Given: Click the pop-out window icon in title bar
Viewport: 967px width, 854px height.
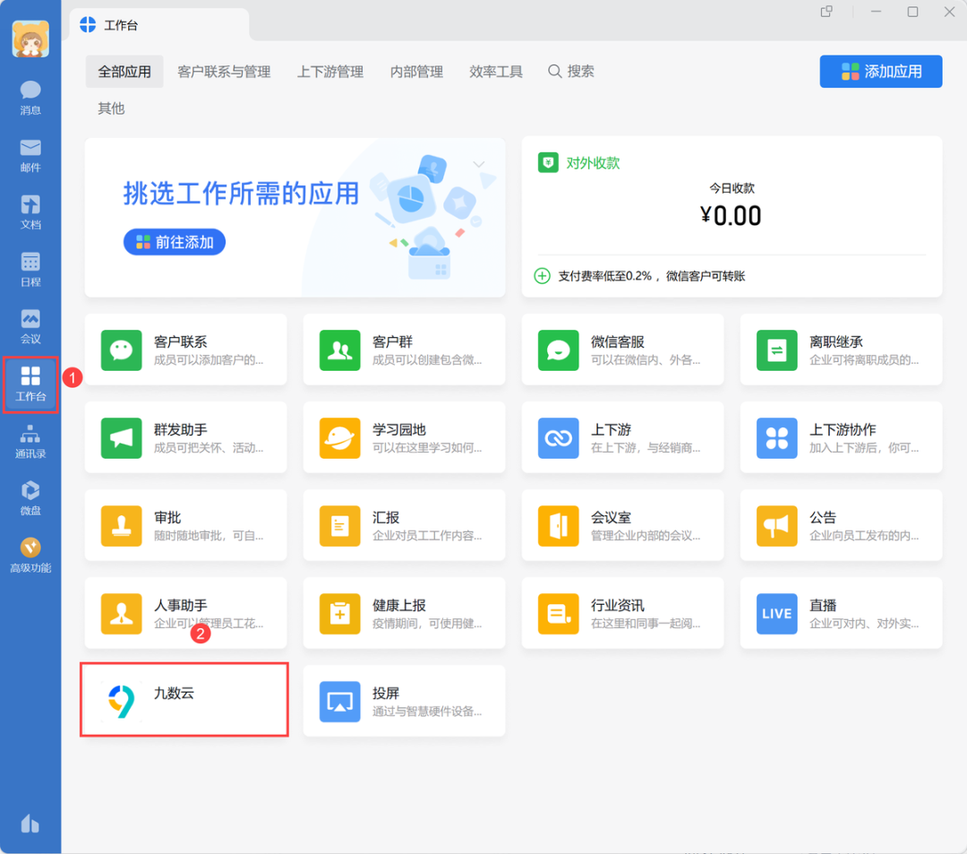Looking at the screenshot, I should pos(826,12).
